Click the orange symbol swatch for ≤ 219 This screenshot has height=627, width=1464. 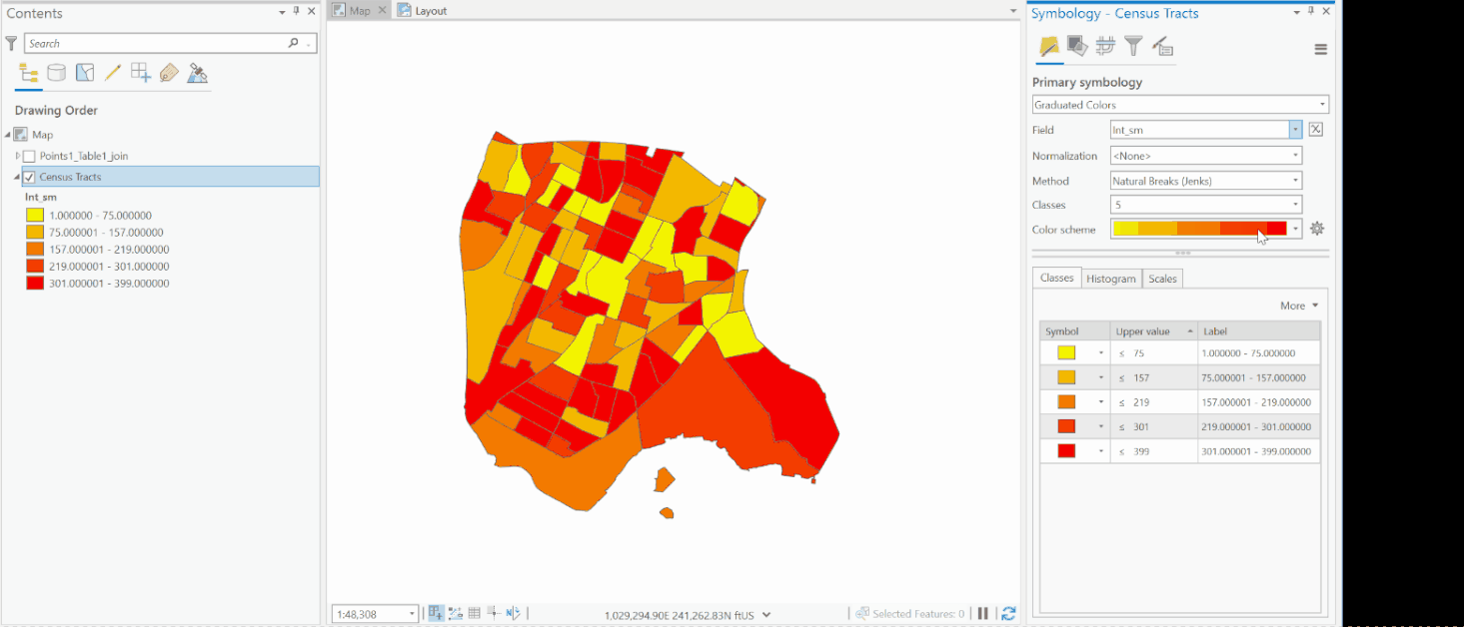1066,402
